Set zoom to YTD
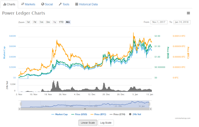 point(61,22)
